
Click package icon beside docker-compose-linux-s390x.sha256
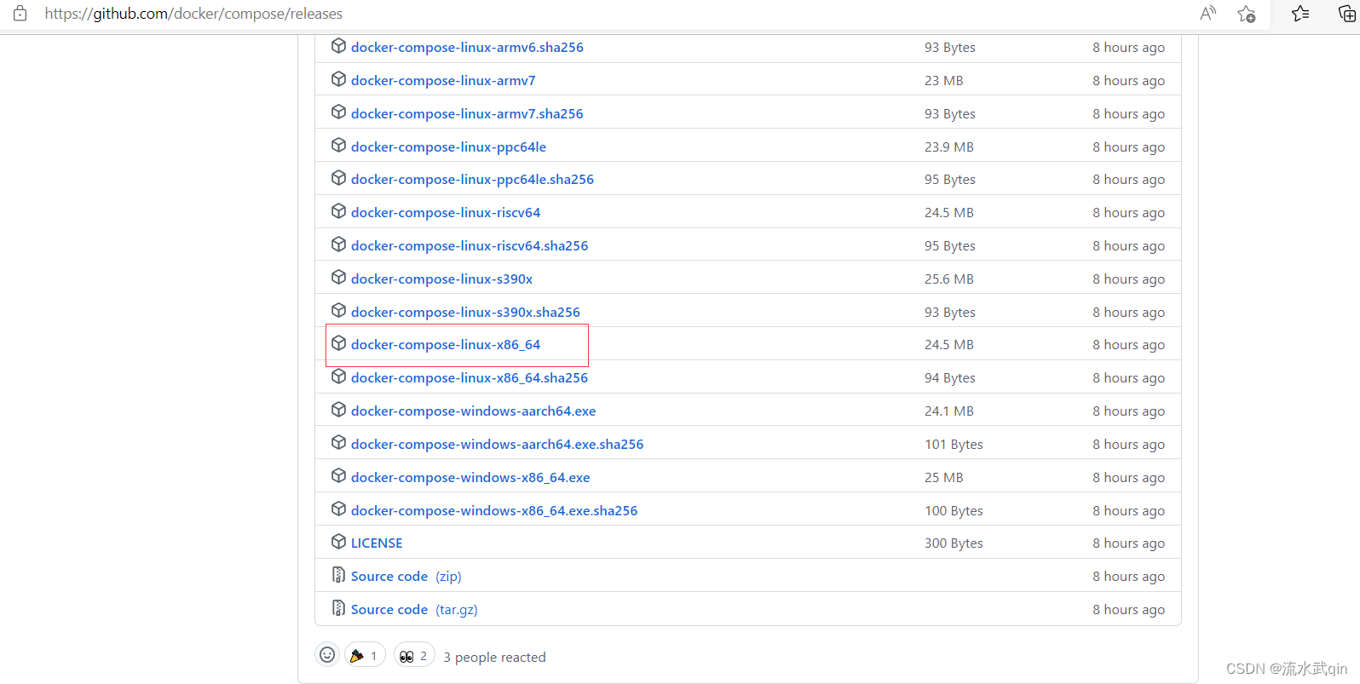(x=338, y=311)
